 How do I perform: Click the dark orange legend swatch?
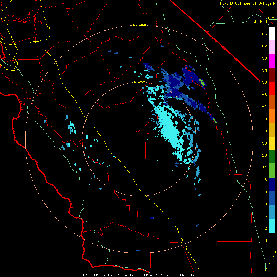(x=272, y=102)
